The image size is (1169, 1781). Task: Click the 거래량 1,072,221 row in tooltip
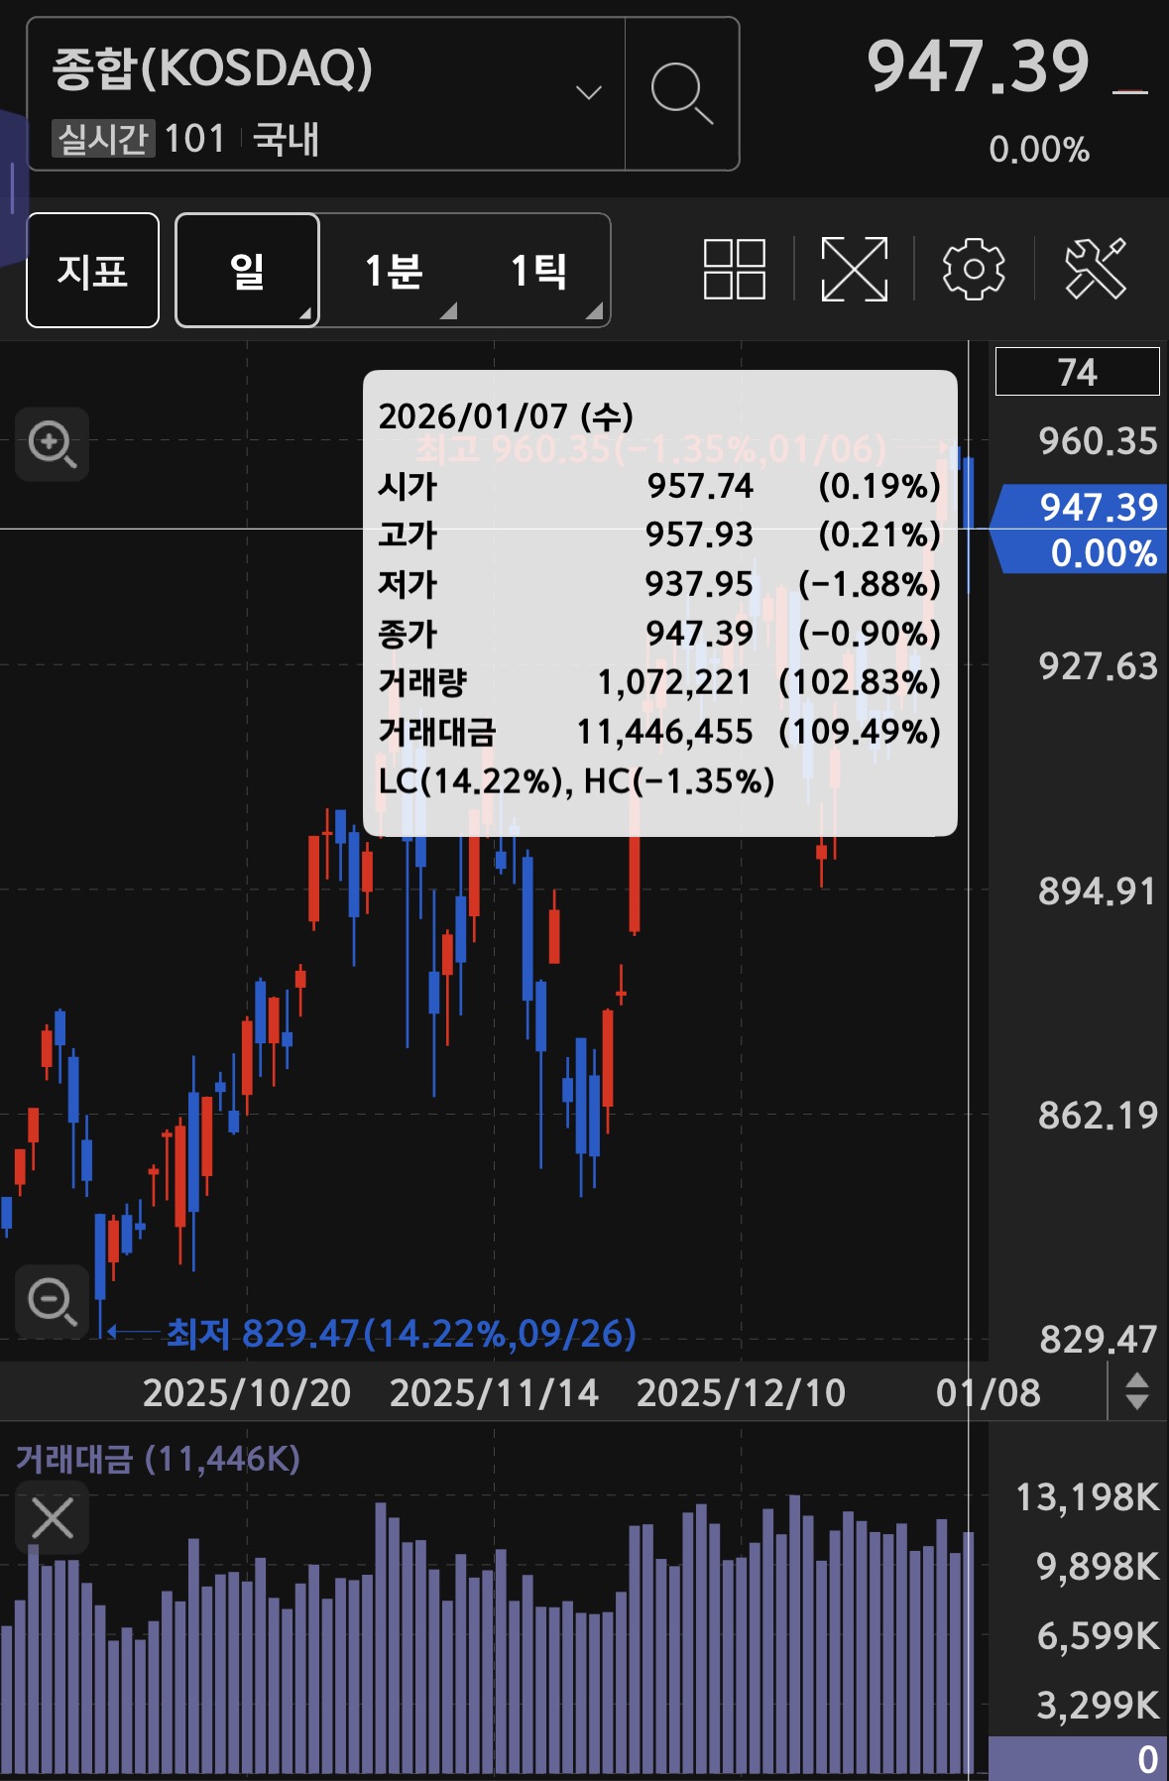tap(659, 682)
